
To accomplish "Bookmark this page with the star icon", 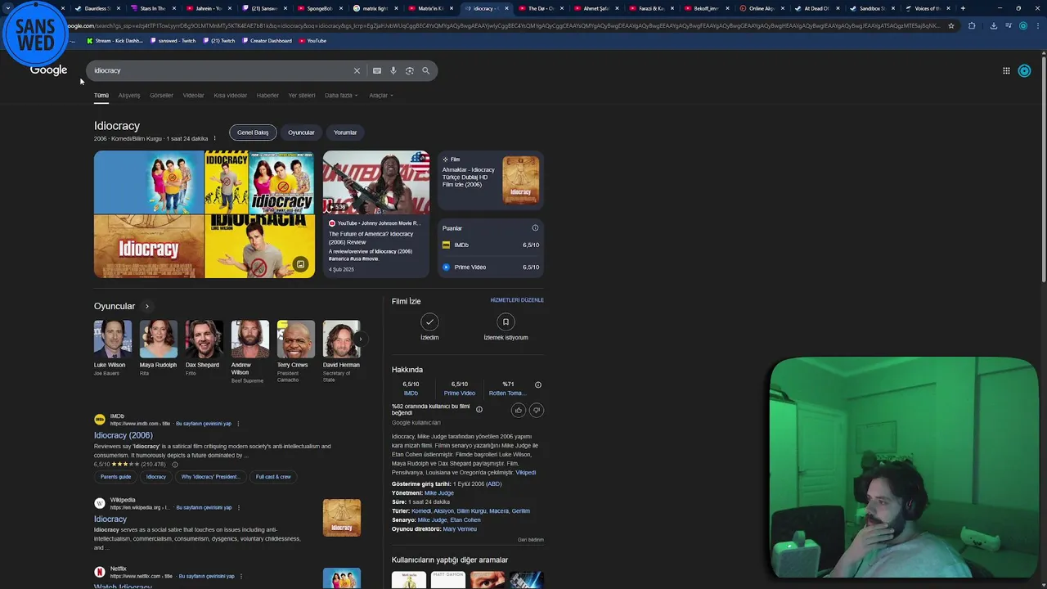I will [950, 25].
